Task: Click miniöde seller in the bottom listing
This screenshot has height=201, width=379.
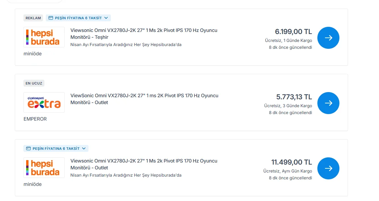Action: point(33,184)
